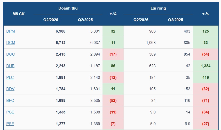
Task: Open the DDV stock ticker link
Action: pyautogui.click(x=10, y=89)
